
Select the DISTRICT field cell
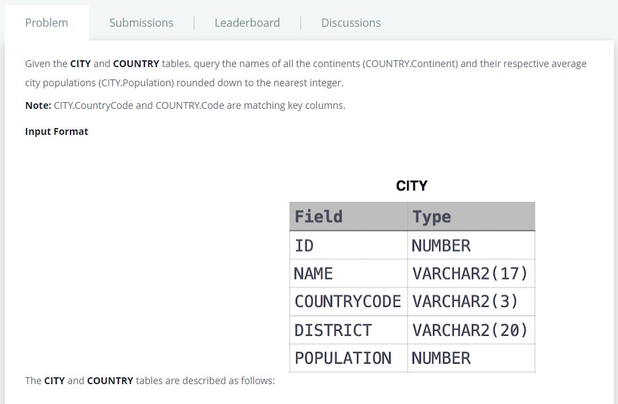[333, 330]
